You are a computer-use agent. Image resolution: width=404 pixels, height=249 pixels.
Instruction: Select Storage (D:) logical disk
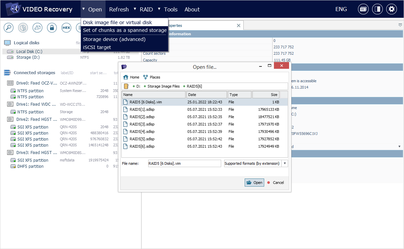tap(71, 57)
